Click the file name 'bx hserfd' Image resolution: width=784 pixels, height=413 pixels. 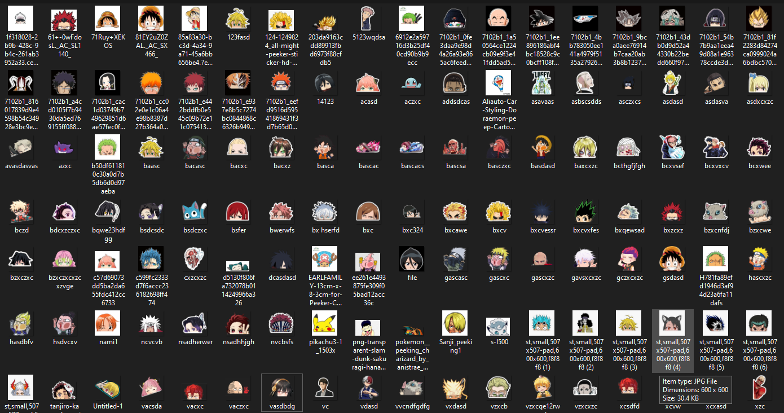[325, 230]
